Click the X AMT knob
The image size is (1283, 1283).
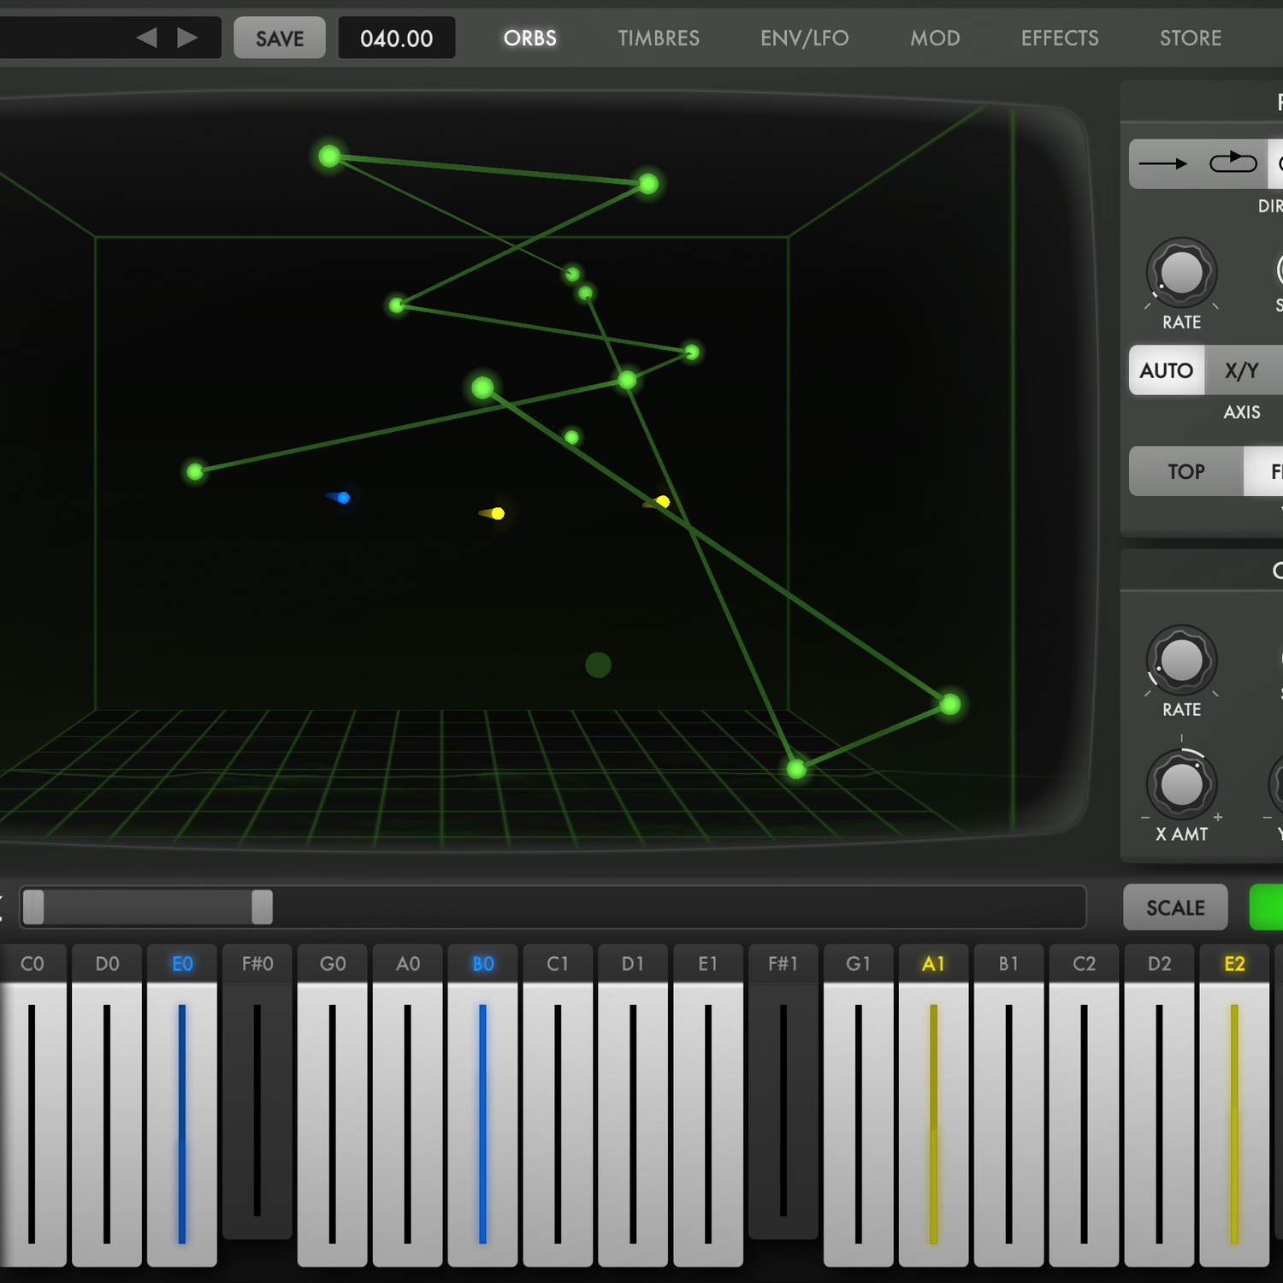pos(1181,784)
